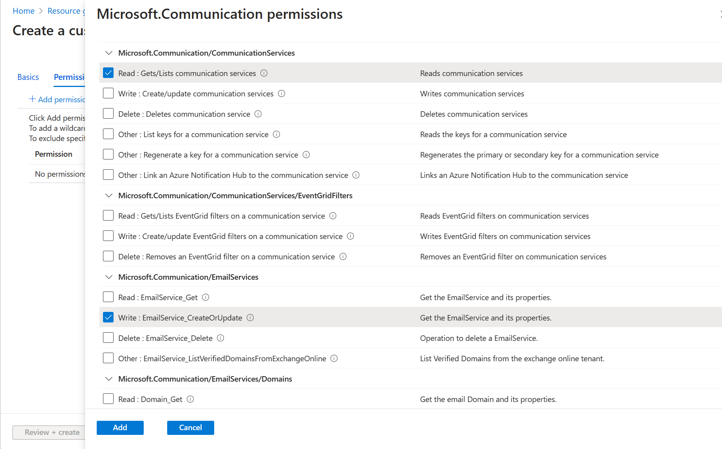View info for EmailService_ListVerifiedDomainsFromExchangeOnline
The image size is (722, 449).
pyautogui.click(x=334, y=358)
